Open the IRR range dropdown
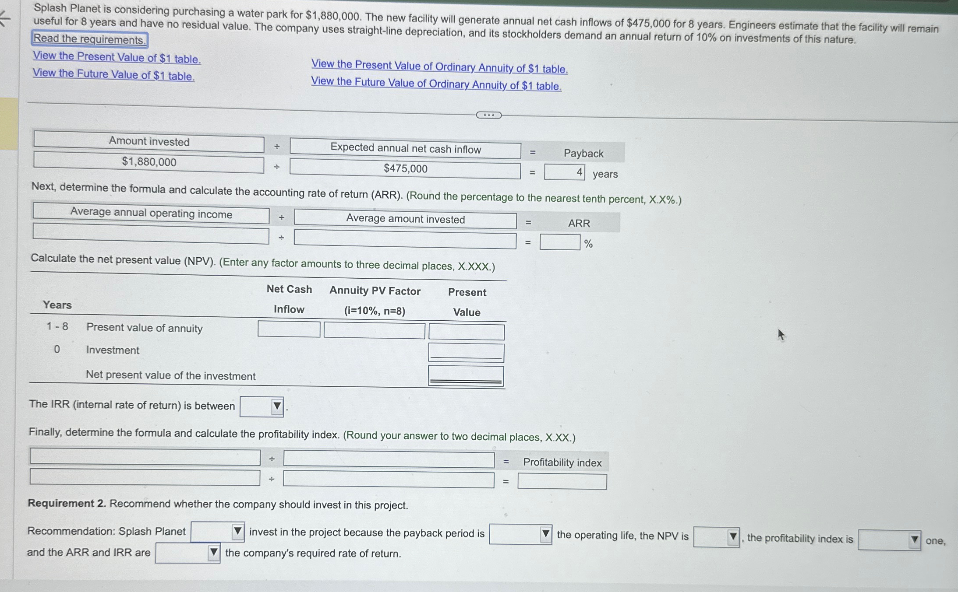958x592 pixels. pos(262,407)
